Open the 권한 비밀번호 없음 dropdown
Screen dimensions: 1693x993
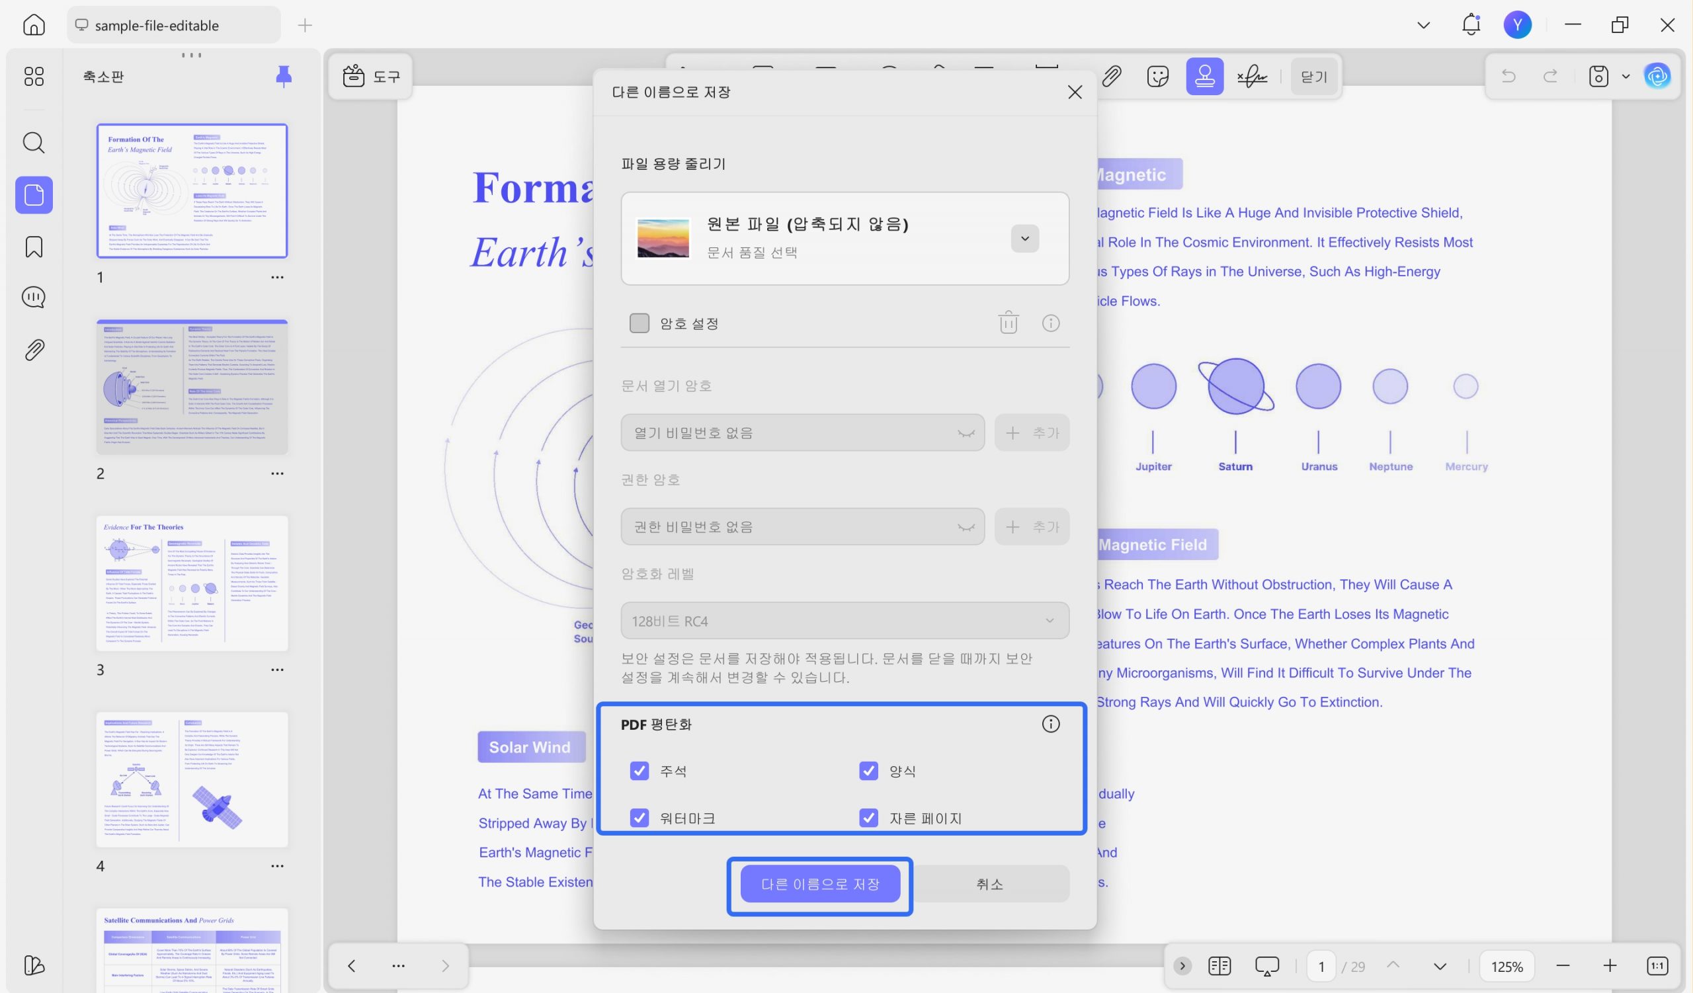(802, 526)
